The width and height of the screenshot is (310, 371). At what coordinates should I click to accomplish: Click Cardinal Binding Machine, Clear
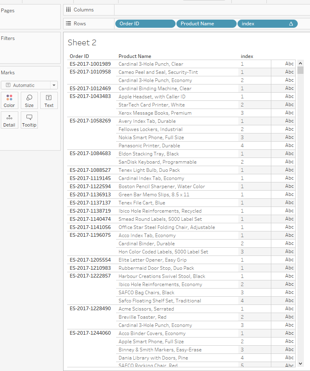(155, 89)
